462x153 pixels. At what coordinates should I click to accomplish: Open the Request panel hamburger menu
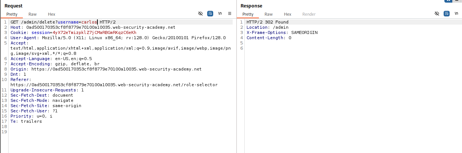230,13
